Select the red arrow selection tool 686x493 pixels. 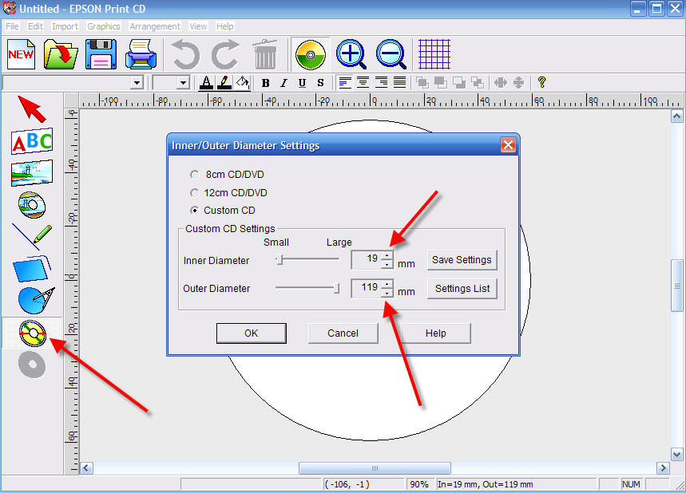click(31, 108)
